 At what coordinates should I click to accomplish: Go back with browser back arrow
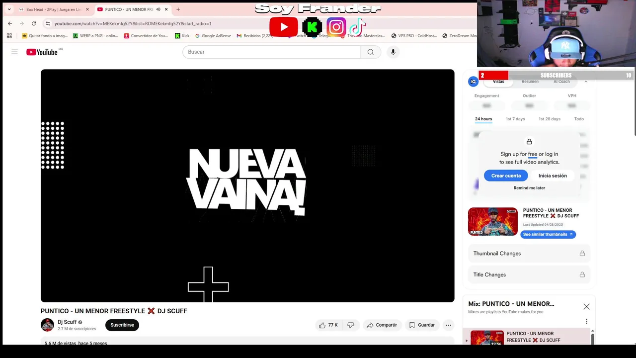point(10,23)
